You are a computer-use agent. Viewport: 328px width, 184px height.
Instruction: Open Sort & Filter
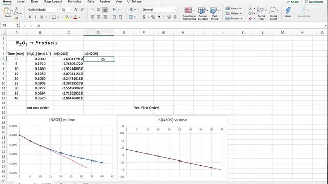[x=261, y=13]
